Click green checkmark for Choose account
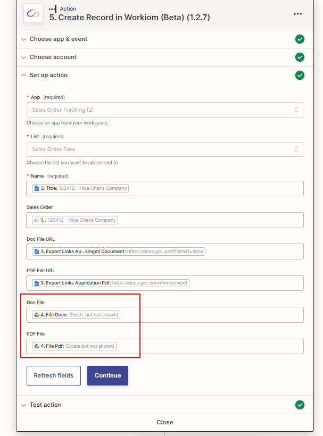This screenshot has height=436, width=323. point(300,57)
